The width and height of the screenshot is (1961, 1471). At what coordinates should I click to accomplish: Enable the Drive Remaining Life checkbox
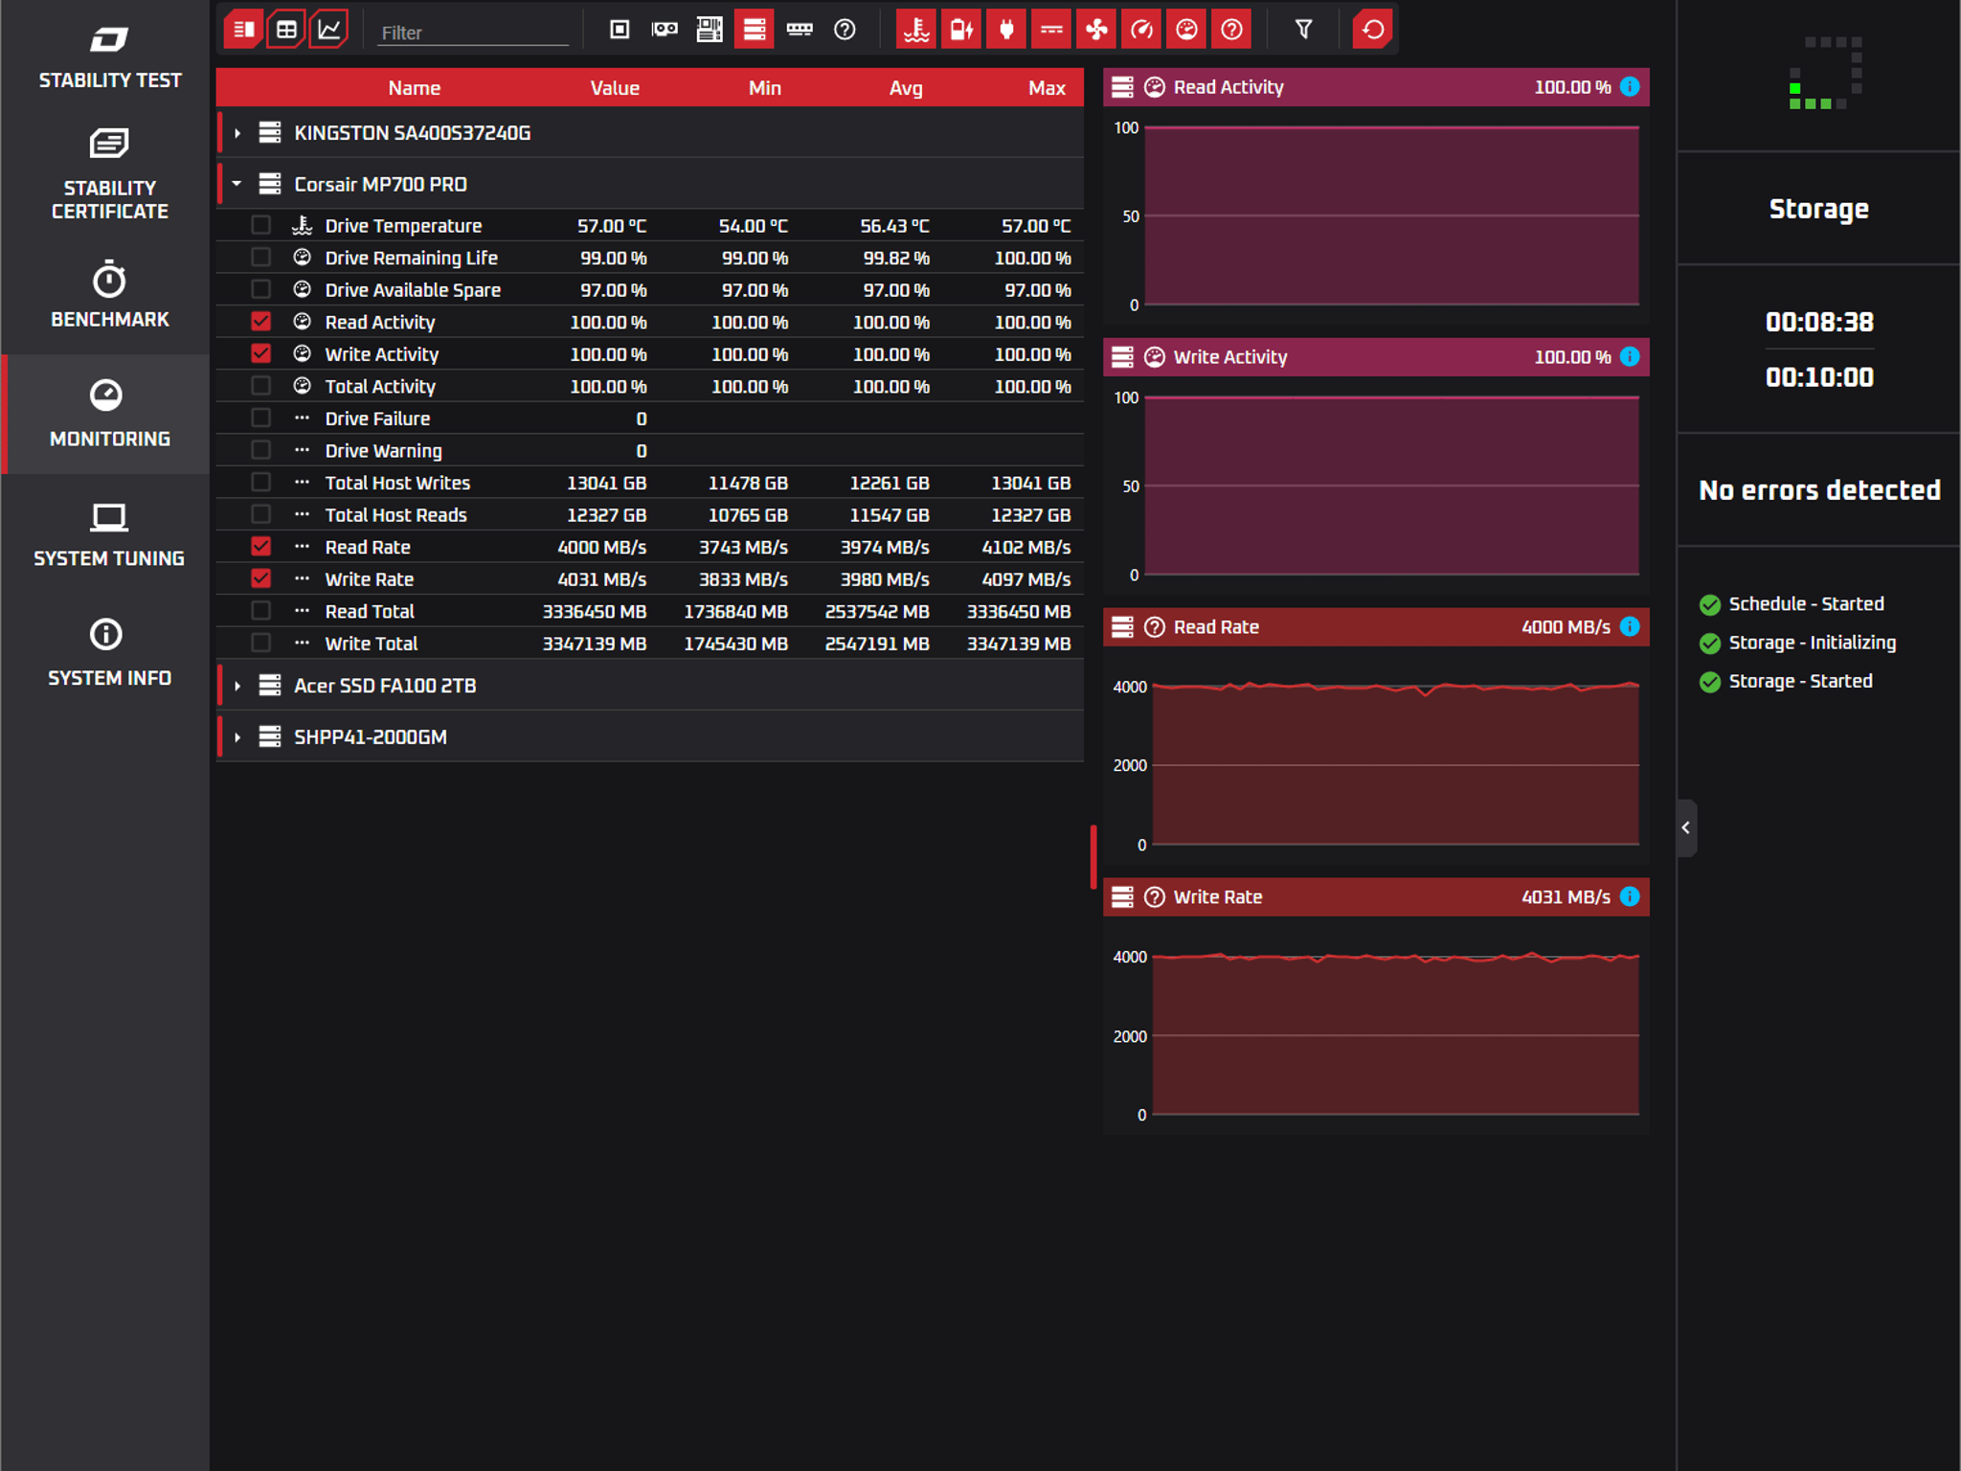260,258
